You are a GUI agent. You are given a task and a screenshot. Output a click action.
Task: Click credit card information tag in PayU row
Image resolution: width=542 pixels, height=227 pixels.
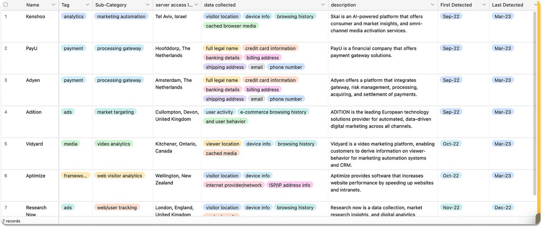pos(271,48)
